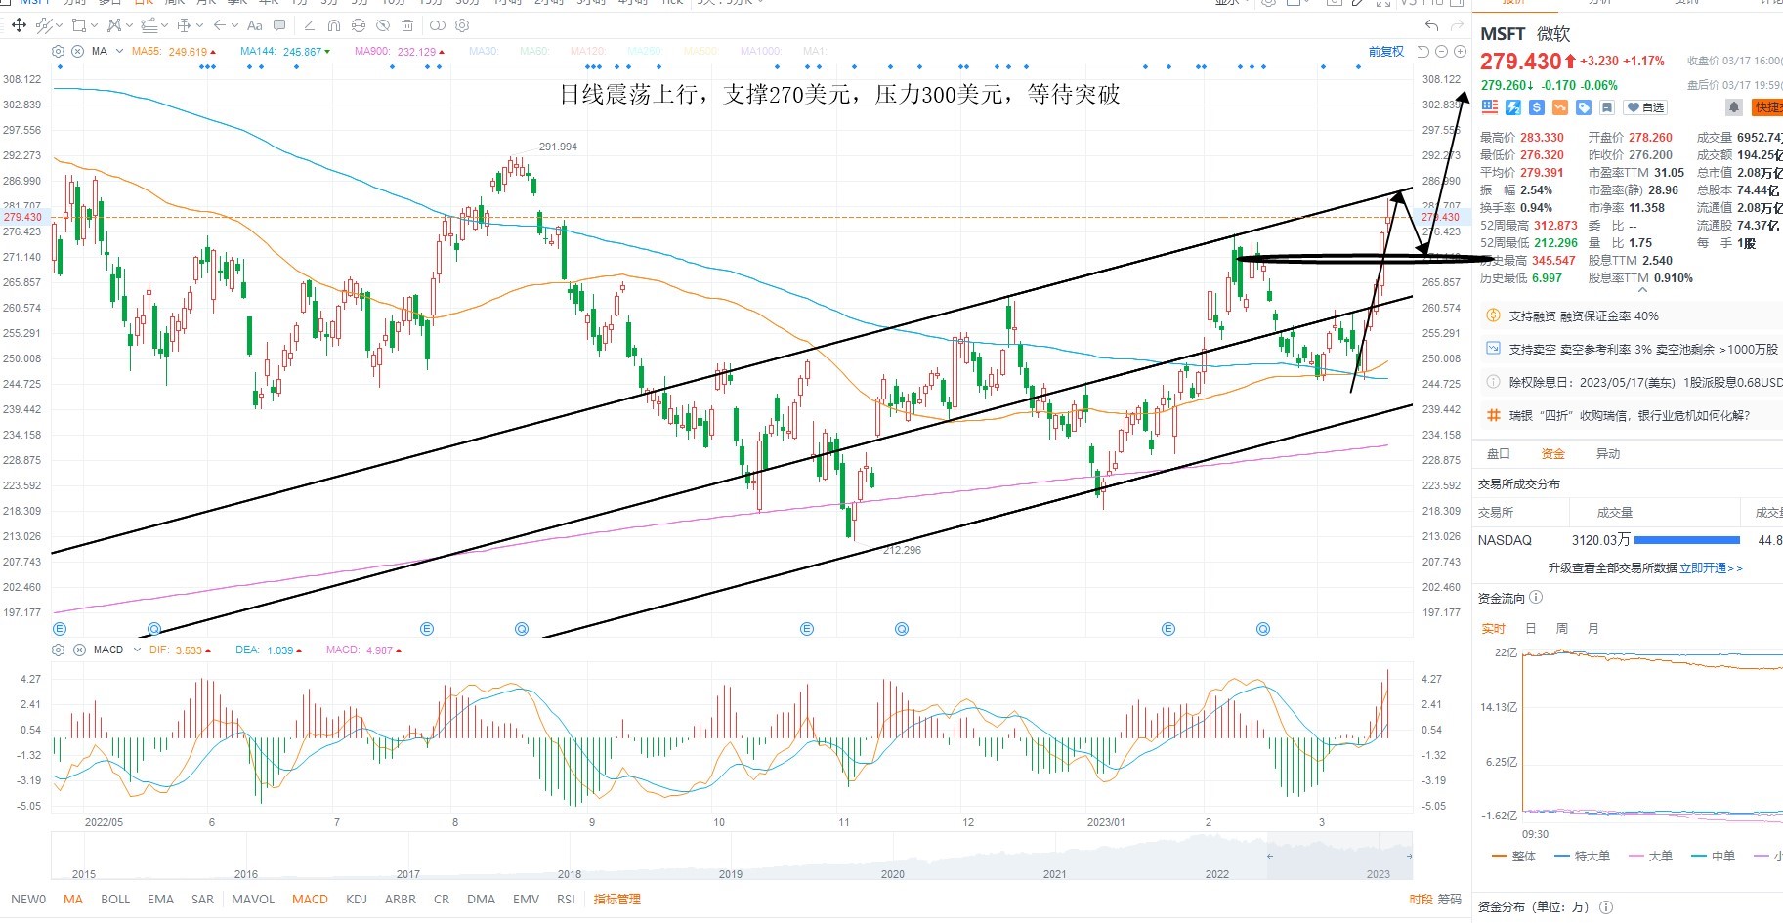This screenshot has height=923, width=1783.
Task: Switch bottom view to 筹码
Action: click(x=1449, y=900)
